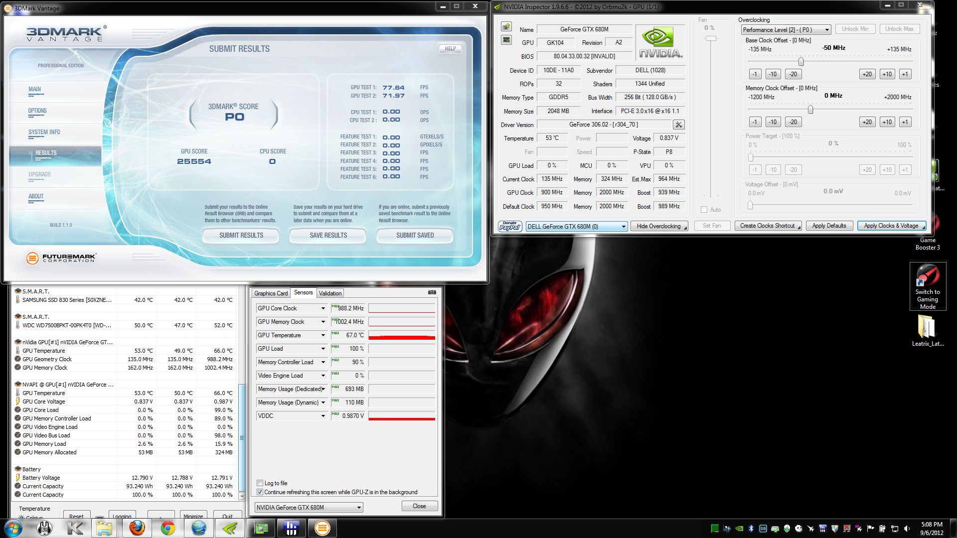Open the OPTIONS menu in 3DMark
Image resolution: width=957 pixels, height=538 pixels.
[x=37, y=111]
